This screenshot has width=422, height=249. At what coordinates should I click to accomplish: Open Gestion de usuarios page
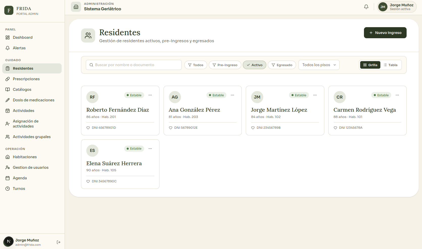click(32, 168)
